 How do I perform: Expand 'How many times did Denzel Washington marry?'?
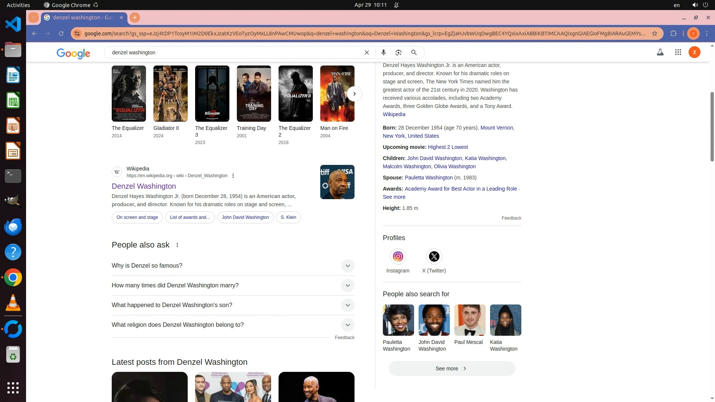pyautogui.click(x=347, y=285)
